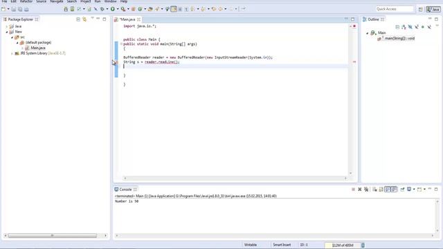Click Last Edit Location toolbar icon
The width and height of the screenshot is (443, 249).
pyautogui.click(x=214, y=9)
